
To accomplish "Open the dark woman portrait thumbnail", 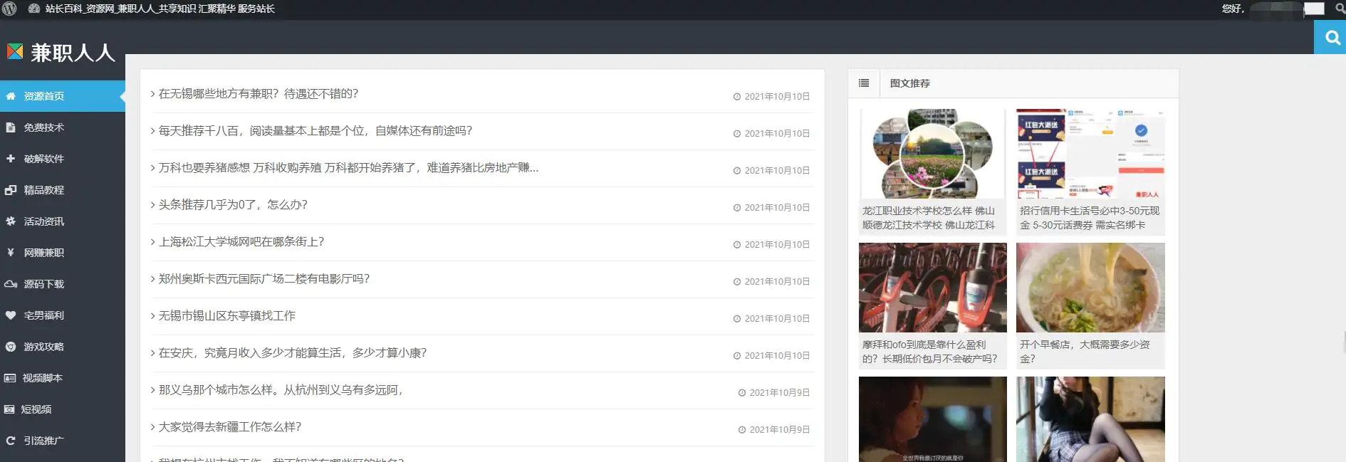I will coord(933,419).
